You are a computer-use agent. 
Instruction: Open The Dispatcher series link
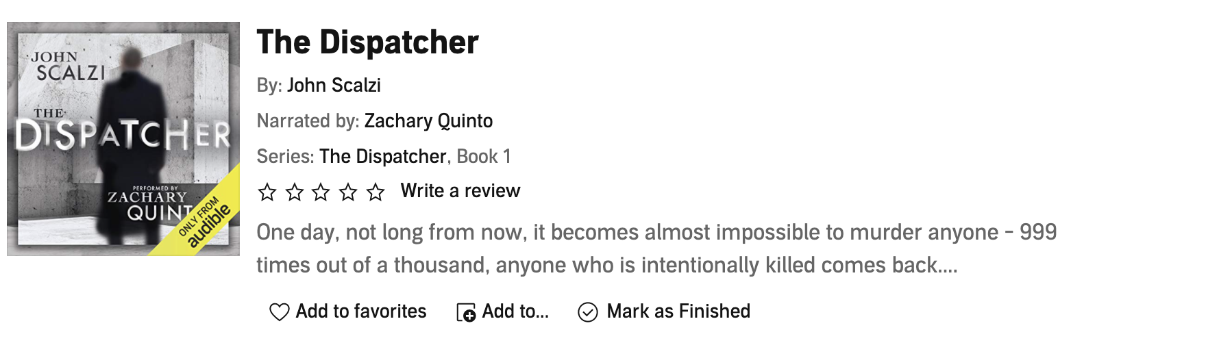[382, 157]
